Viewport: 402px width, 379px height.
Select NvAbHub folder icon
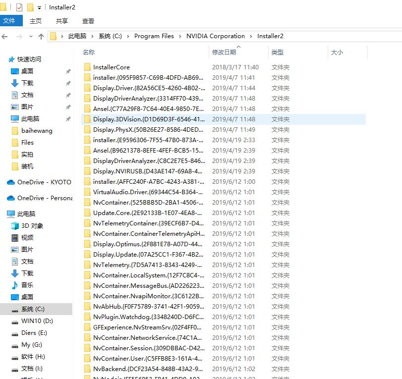[x=87, y=307]
